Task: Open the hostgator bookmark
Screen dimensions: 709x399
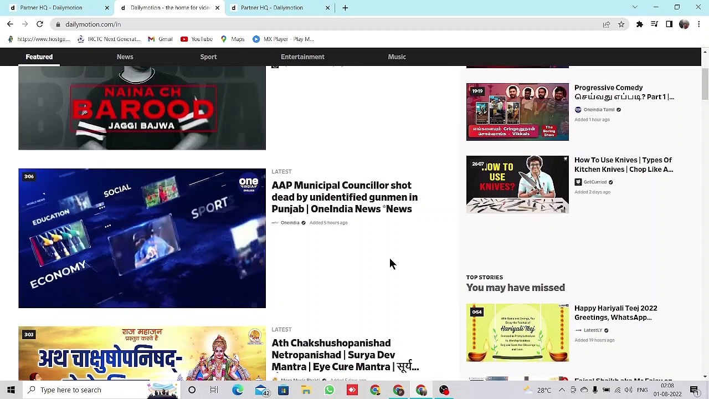Action: (x=38, y=39)
